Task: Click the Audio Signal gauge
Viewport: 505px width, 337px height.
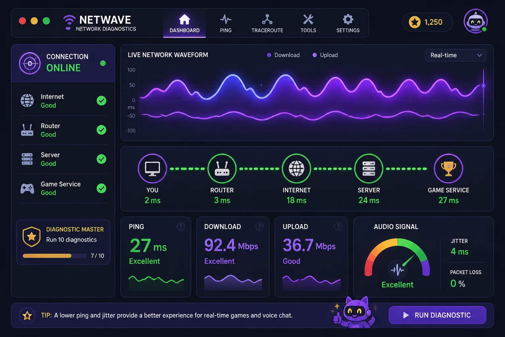Action: 397,257
